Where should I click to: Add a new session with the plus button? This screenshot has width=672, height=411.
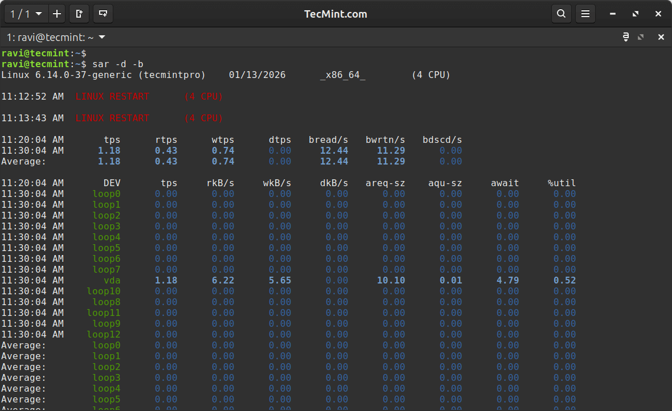tap(57, 13)
